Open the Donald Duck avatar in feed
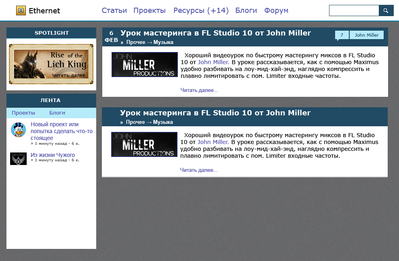 tap(18, 130)
